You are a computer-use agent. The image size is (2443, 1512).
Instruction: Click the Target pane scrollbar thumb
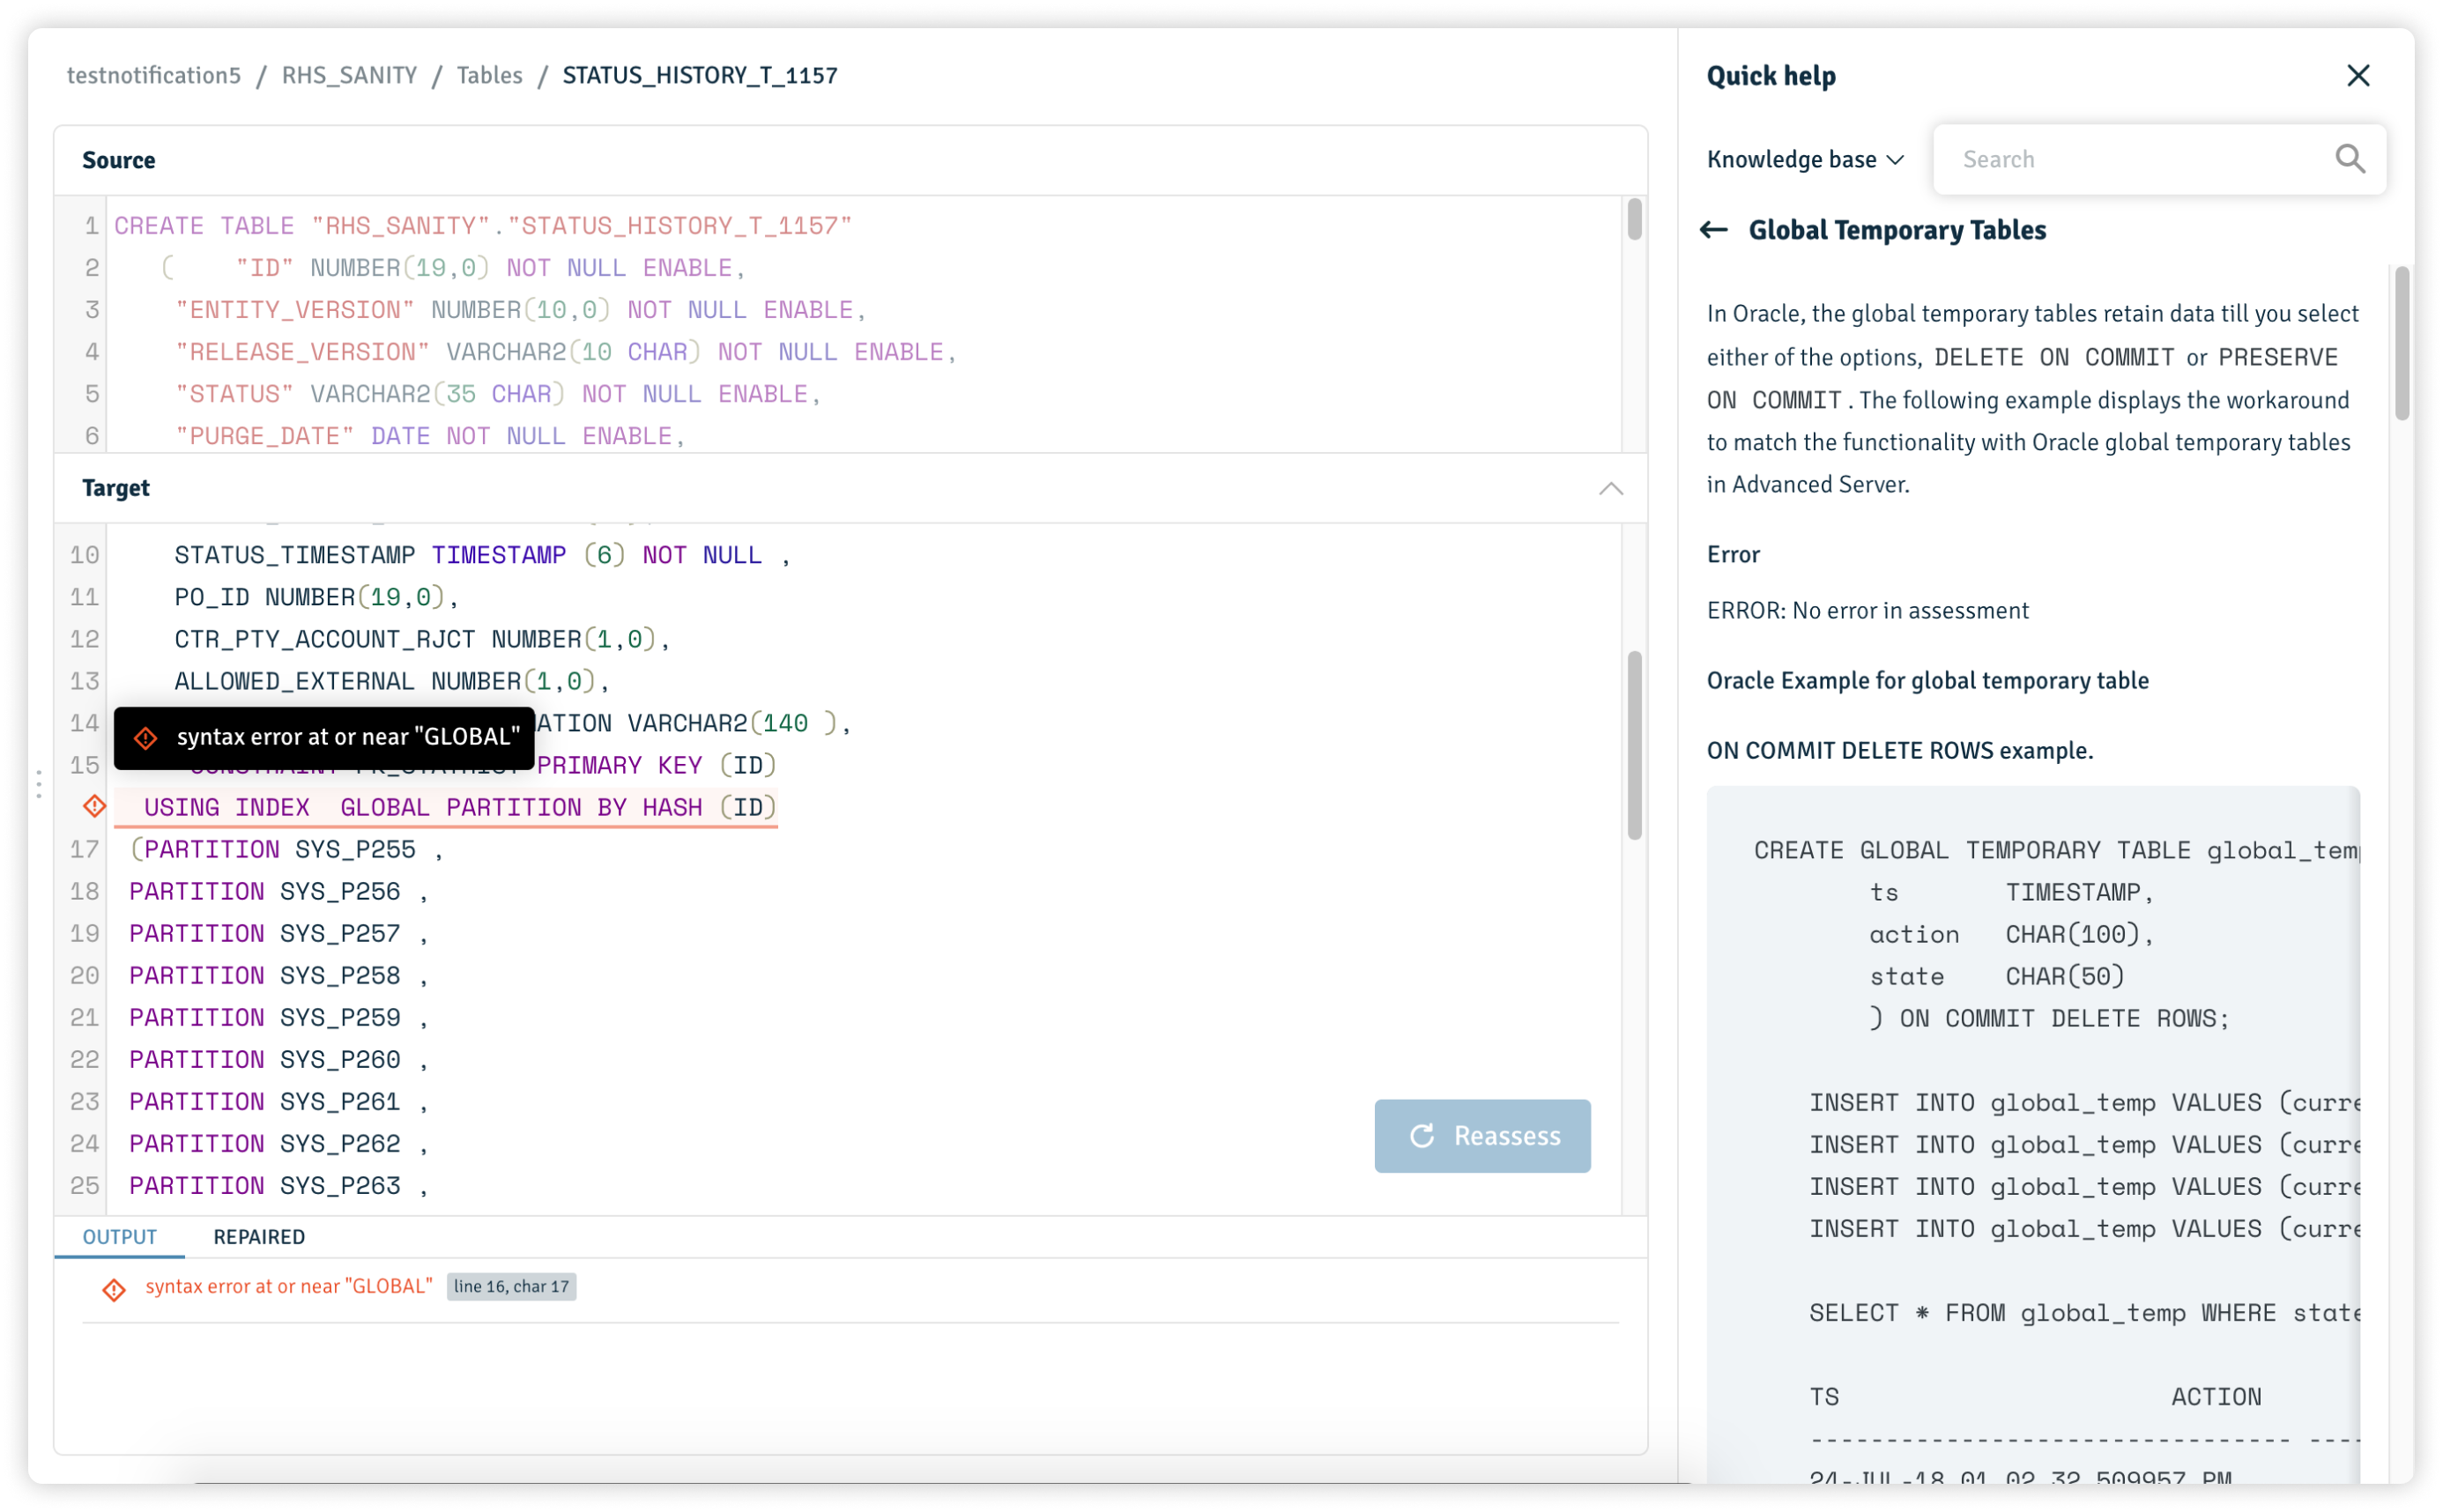pos(1634,745)
